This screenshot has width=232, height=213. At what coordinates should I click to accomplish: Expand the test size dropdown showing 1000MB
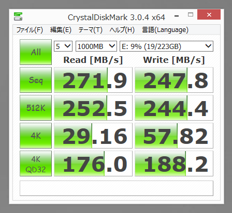pos(96,46)
